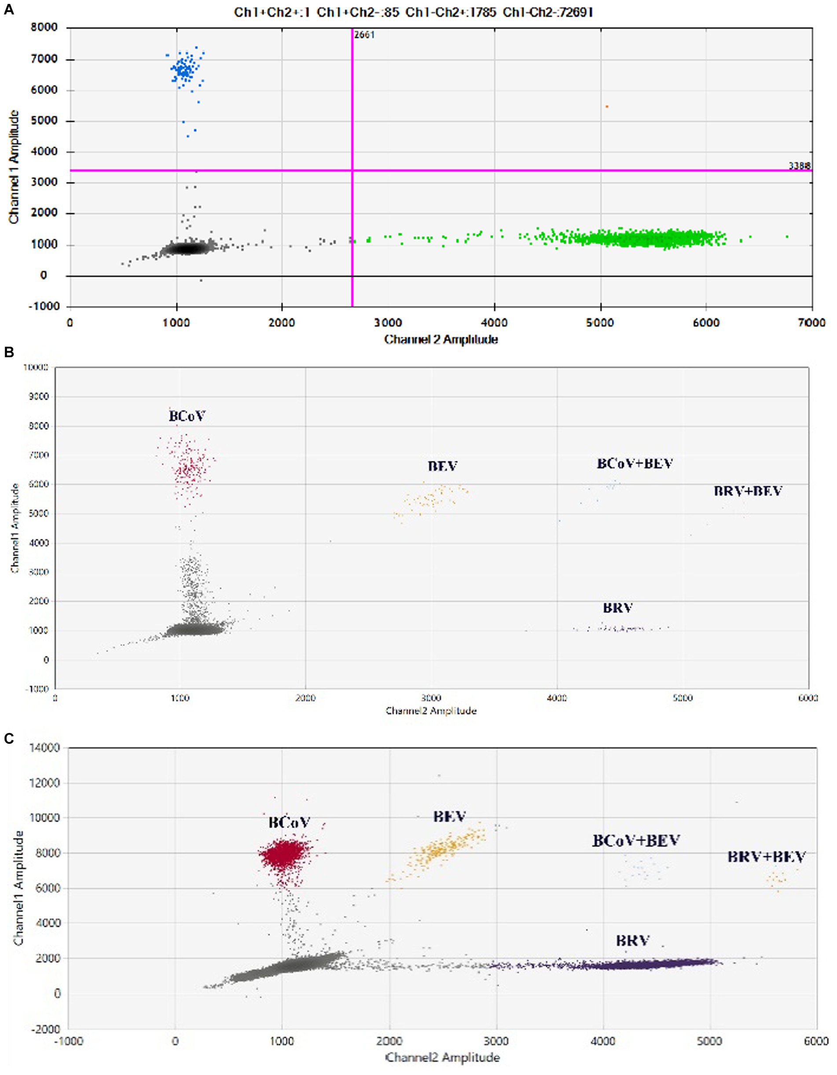Image resolution: width=837 pixels, height=1075 pixels.
Task: Click the 'BCoV' cluster label in panel C
Action: pos(289,822)
